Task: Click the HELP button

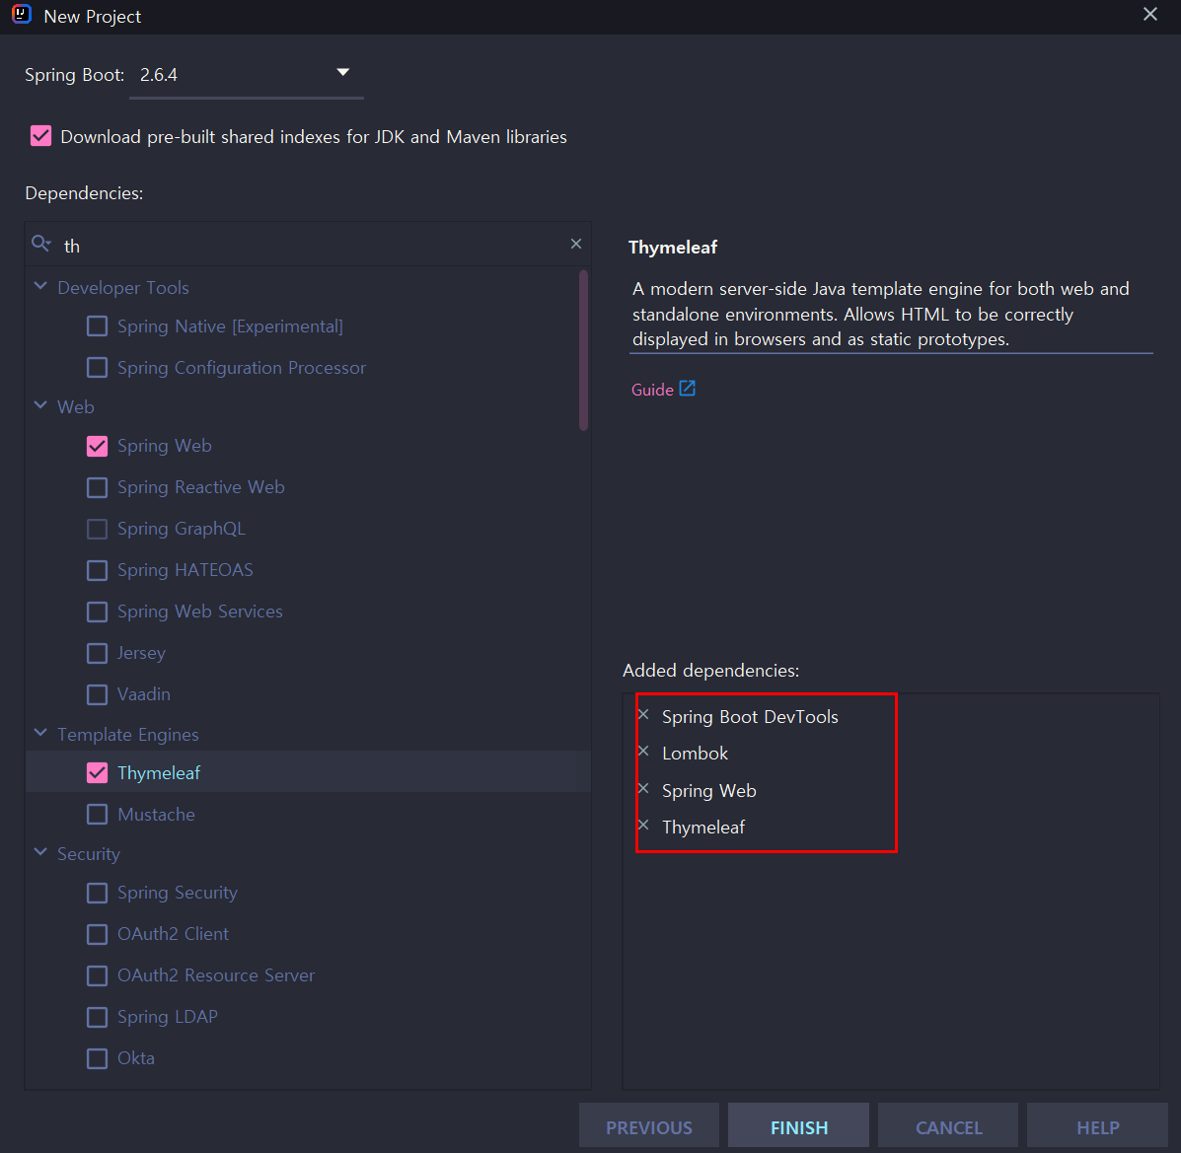Action: [1097, 1127]
